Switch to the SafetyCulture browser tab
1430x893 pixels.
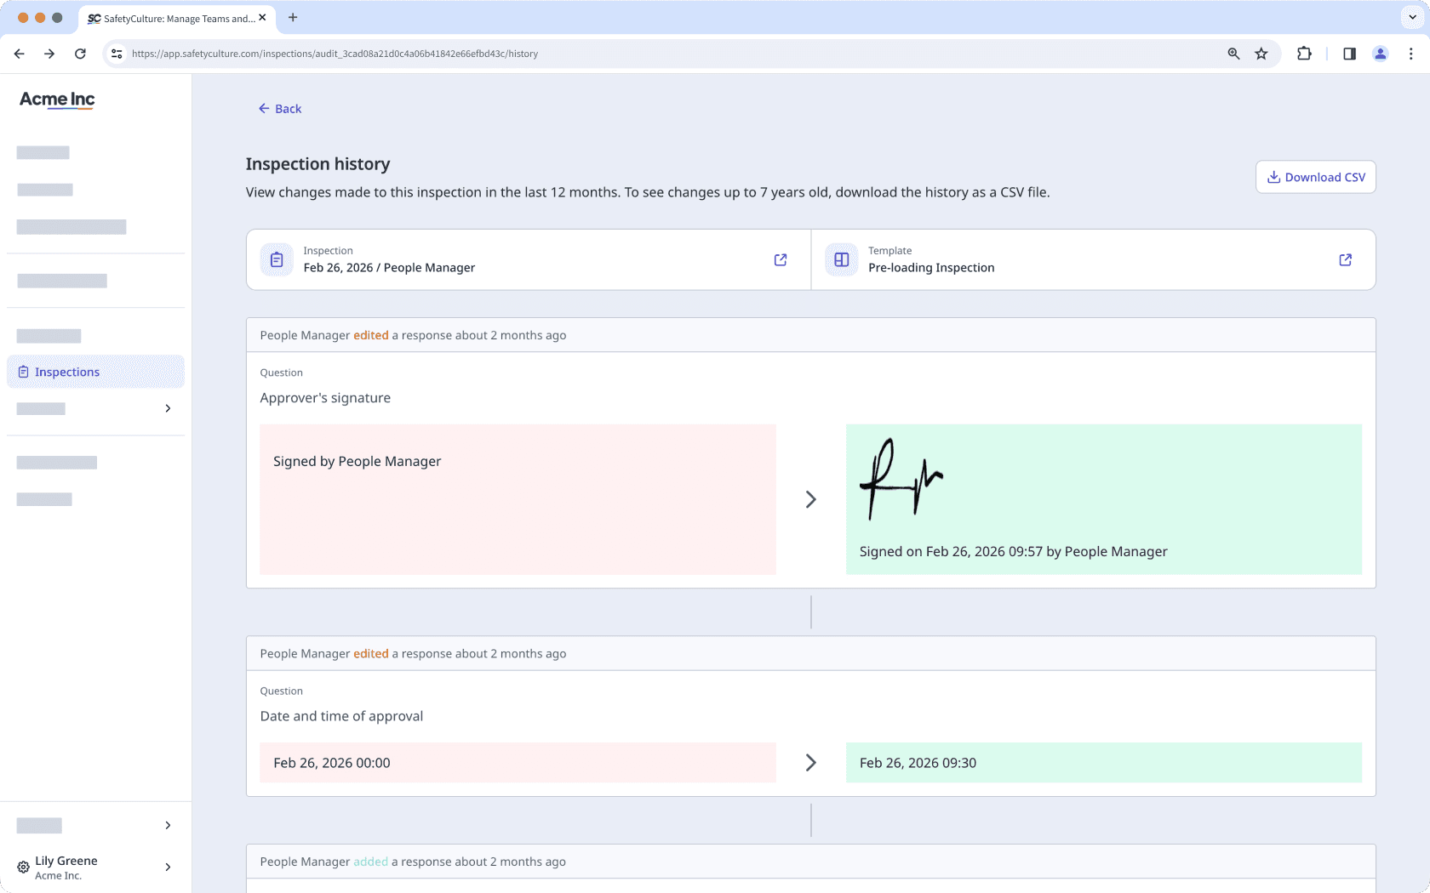[x=170, y=18]
